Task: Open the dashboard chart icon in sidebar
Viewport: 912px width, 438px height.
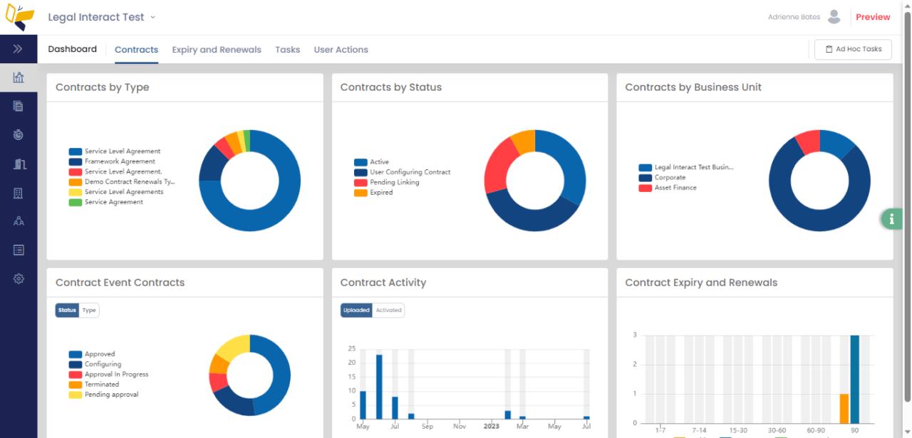Action: point(19,78)
